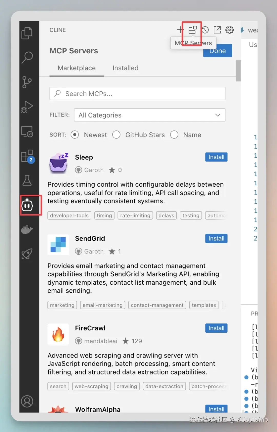This screenshot has height=432, width=277.
Task: Open the Explorer files icon in sidebar
Action: tap(27, 33)
